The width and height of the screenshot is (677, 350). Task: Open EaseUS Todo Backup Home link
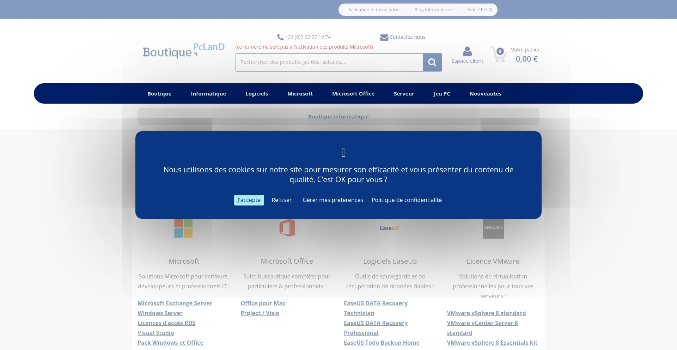pos(382,343)
